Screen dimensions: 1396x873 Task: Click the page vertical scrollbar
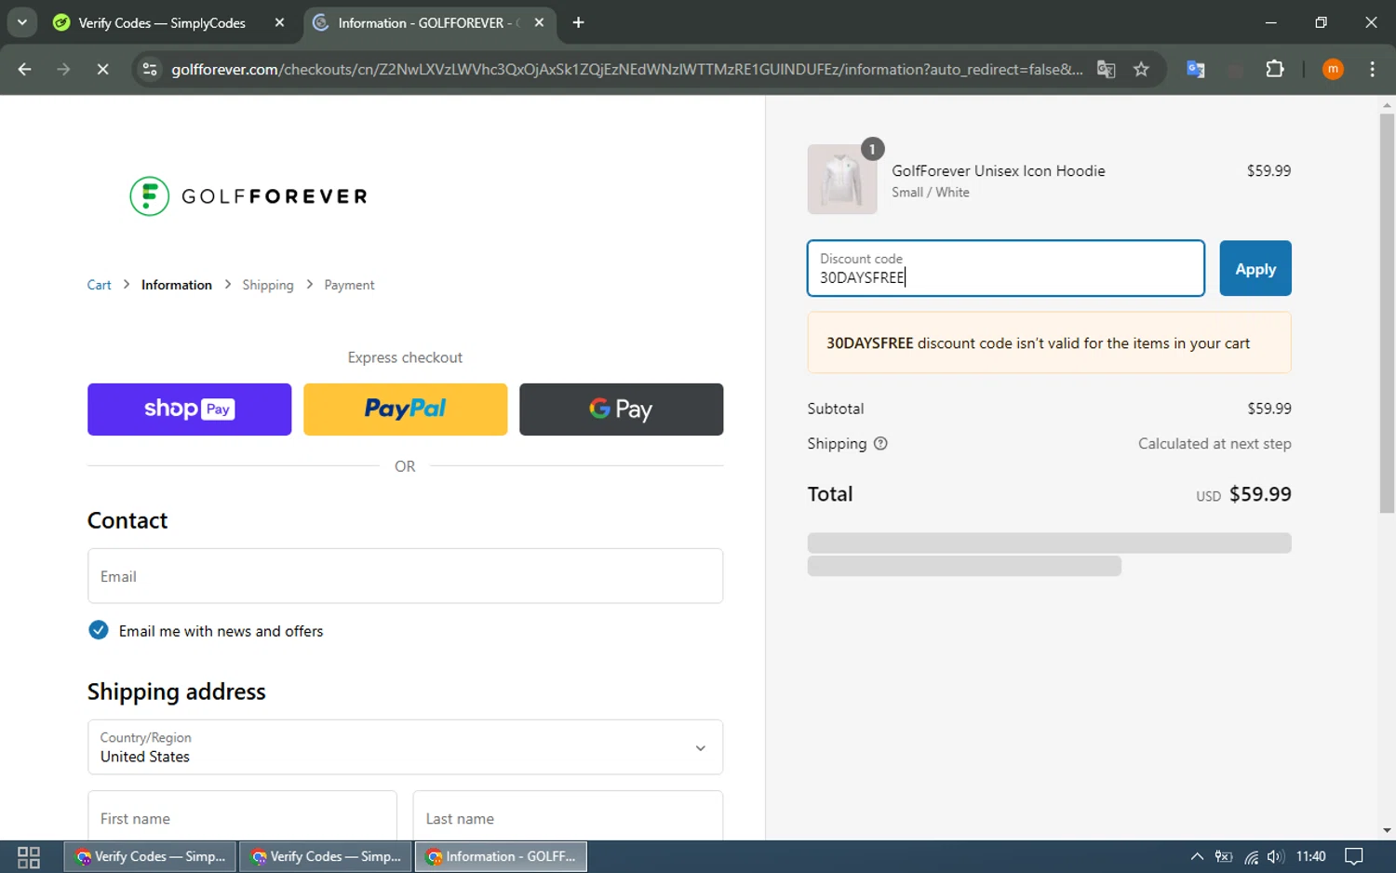(x=1387, y=313)
